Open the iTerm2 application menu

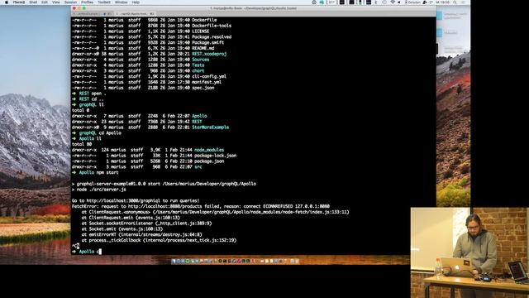coord(18,2)
